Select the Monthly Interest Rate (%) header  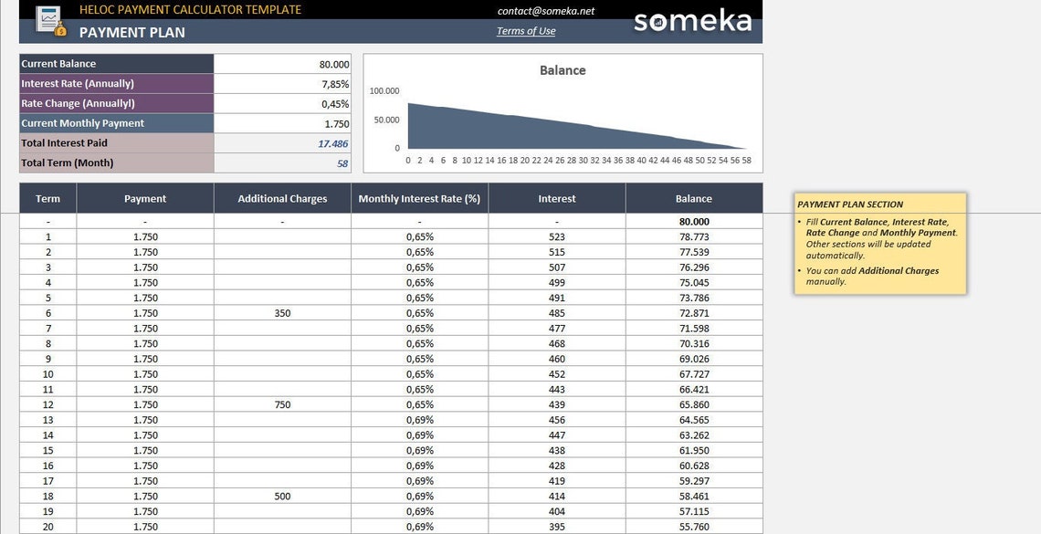419,198
